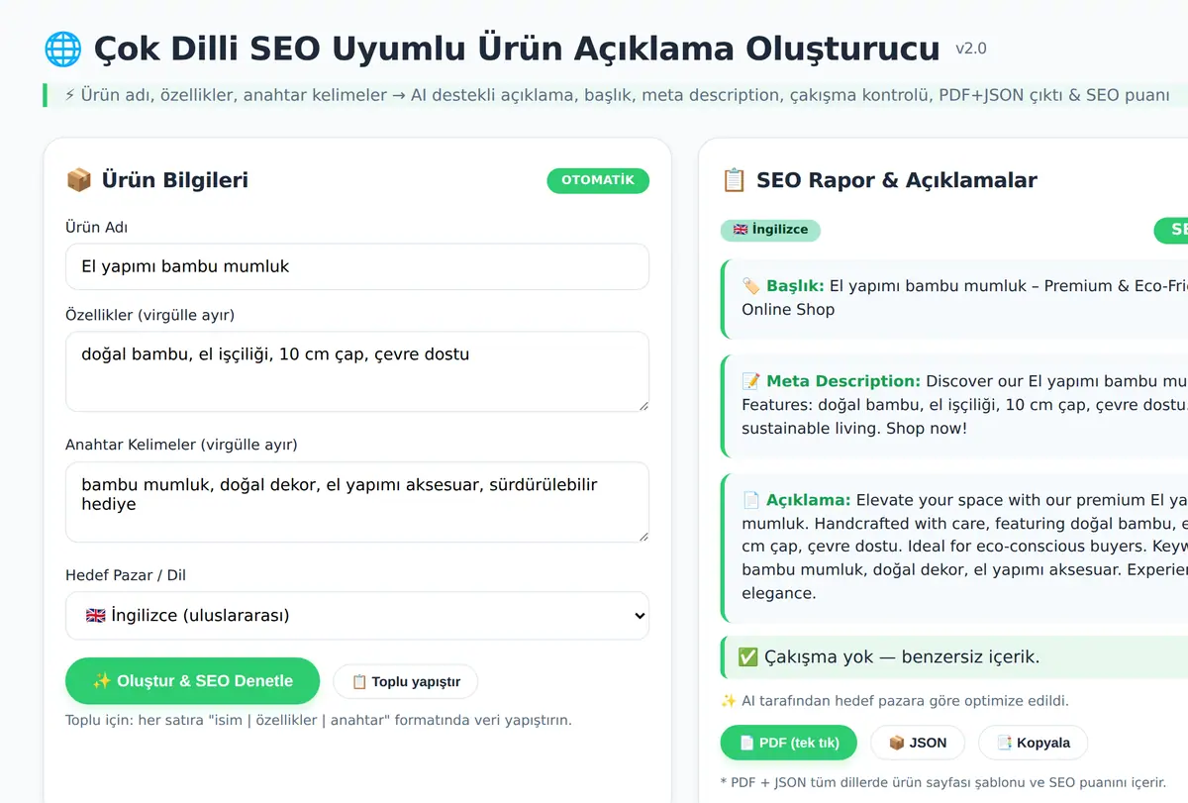This screenshot has height=803, width=1188.
Task: Click the green checkmark icon by Çakışma yok
Action: click(748, 657)
